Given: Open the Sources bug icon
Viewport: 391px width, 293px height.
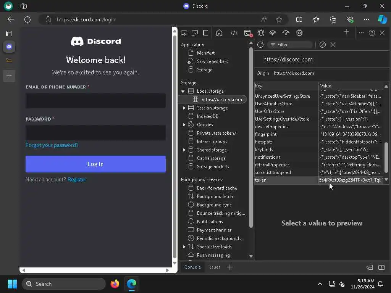Looking at the screenshot, I should [261, 33].
